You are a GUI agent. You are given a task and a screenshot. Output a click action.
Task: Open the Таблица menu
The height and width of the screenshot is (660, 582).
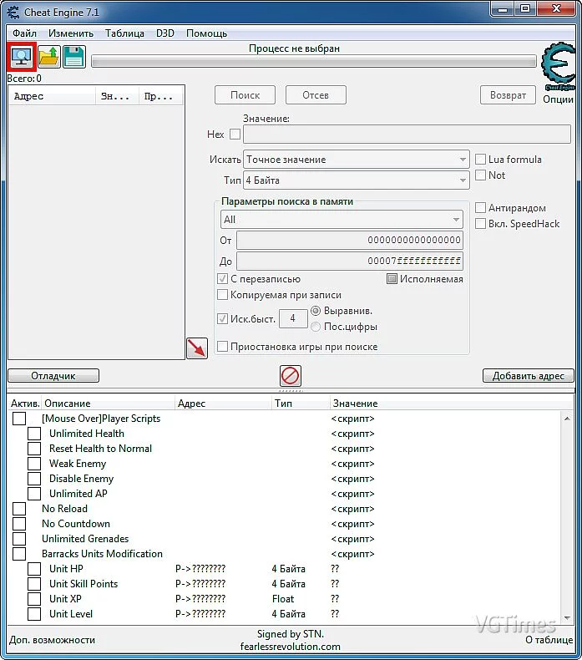point(124,33)
